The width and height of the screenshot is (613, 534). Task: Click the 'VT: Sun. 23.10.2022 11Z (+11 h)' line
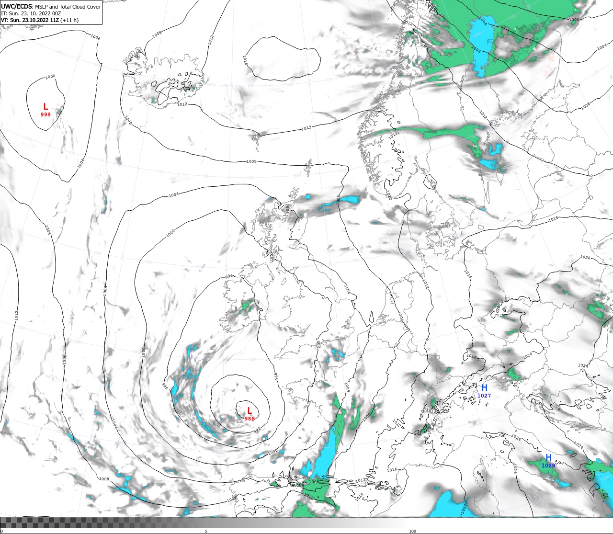(x=40, y=20)
